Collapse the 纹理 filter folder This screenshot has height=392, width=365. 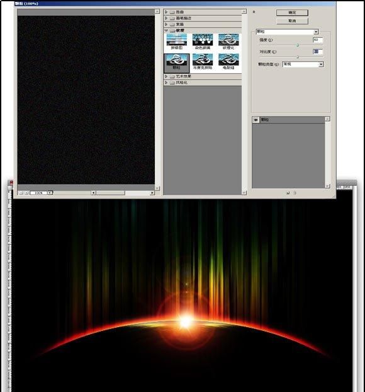166,30
